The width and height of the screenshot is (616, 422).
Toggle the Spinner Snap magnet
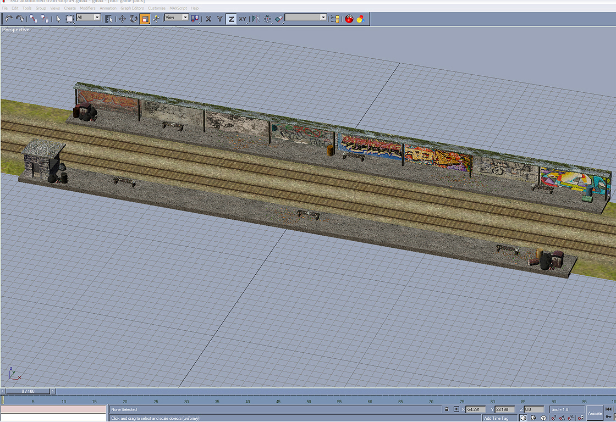tap(581, 418)
